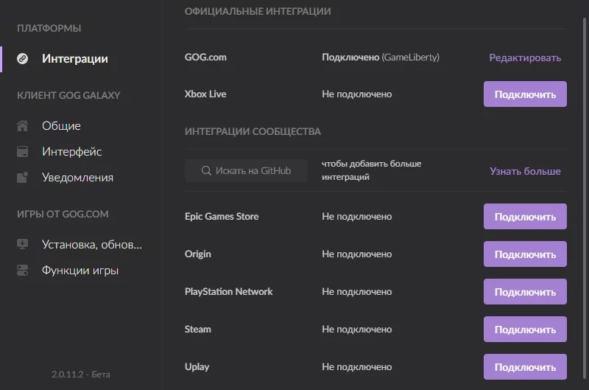Click Редактировать for GOG.com
Image resolution: width=589 pixels, height=390 pixels.
[x=525, y=58]
